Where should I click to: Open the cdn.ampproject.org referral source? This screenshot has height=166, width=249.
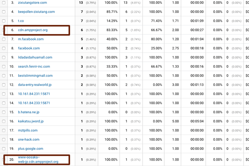pyautogui.click(x=33, y=30)
